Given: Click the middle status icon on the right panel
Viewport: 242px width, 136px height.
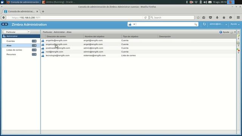Looking at the screenshot, I should click(238, 43).
